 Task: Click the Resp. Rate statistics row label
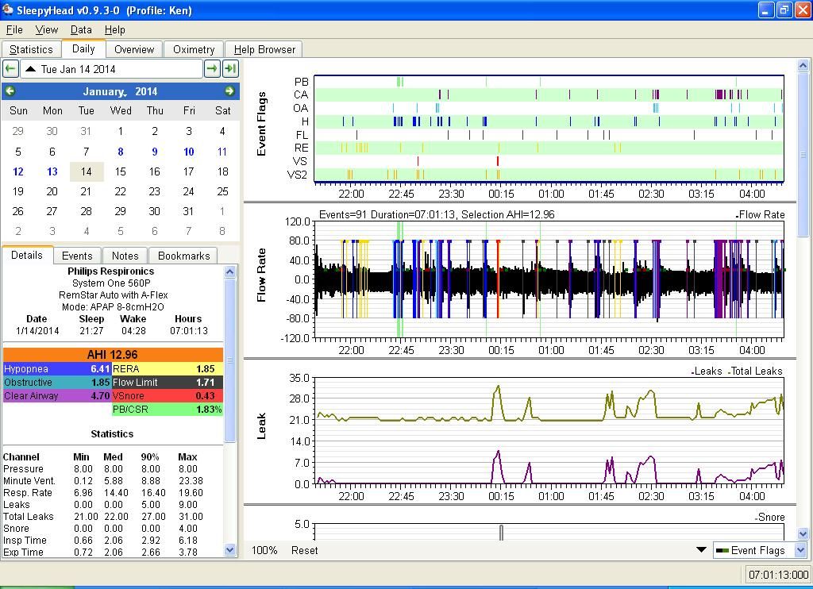[x=28, y=493]
